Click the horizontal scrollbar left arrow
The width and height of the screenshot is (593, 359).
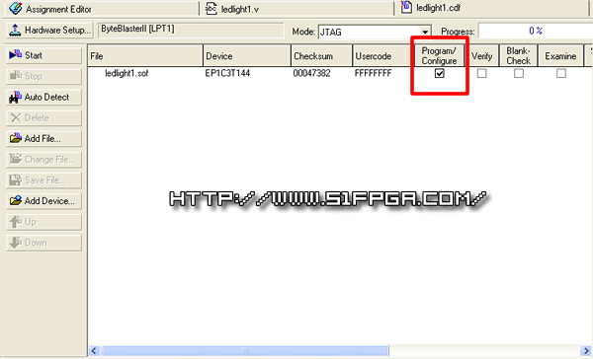point(94,351)
